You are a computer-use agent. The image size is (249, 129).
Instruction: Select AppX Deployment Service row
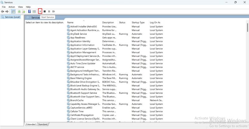click(115, 56)
